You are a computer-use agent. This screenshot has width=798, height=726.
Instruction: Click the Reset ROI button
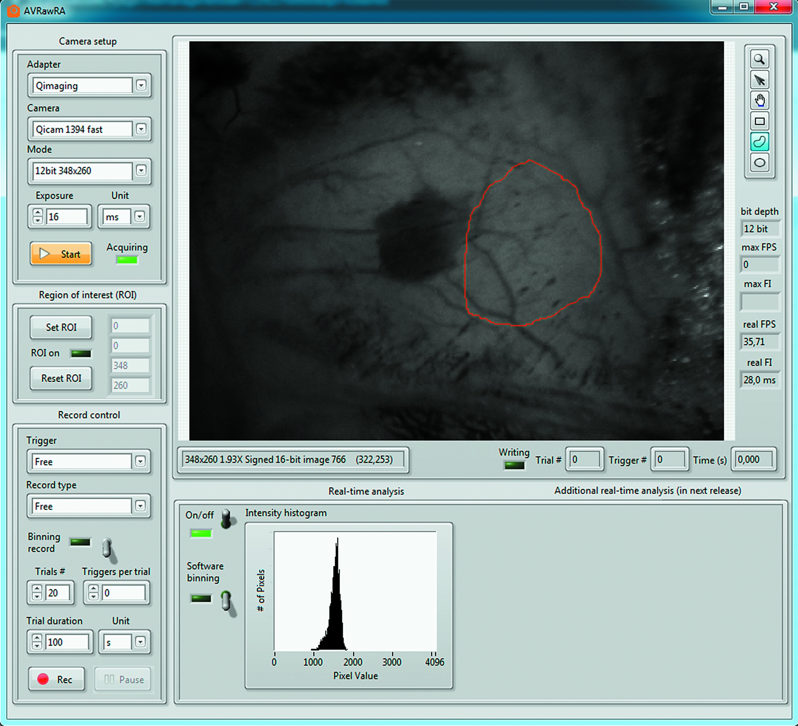point(61,378)
